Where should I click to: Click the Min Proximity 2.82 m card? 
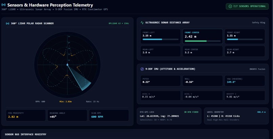(26, 115)
